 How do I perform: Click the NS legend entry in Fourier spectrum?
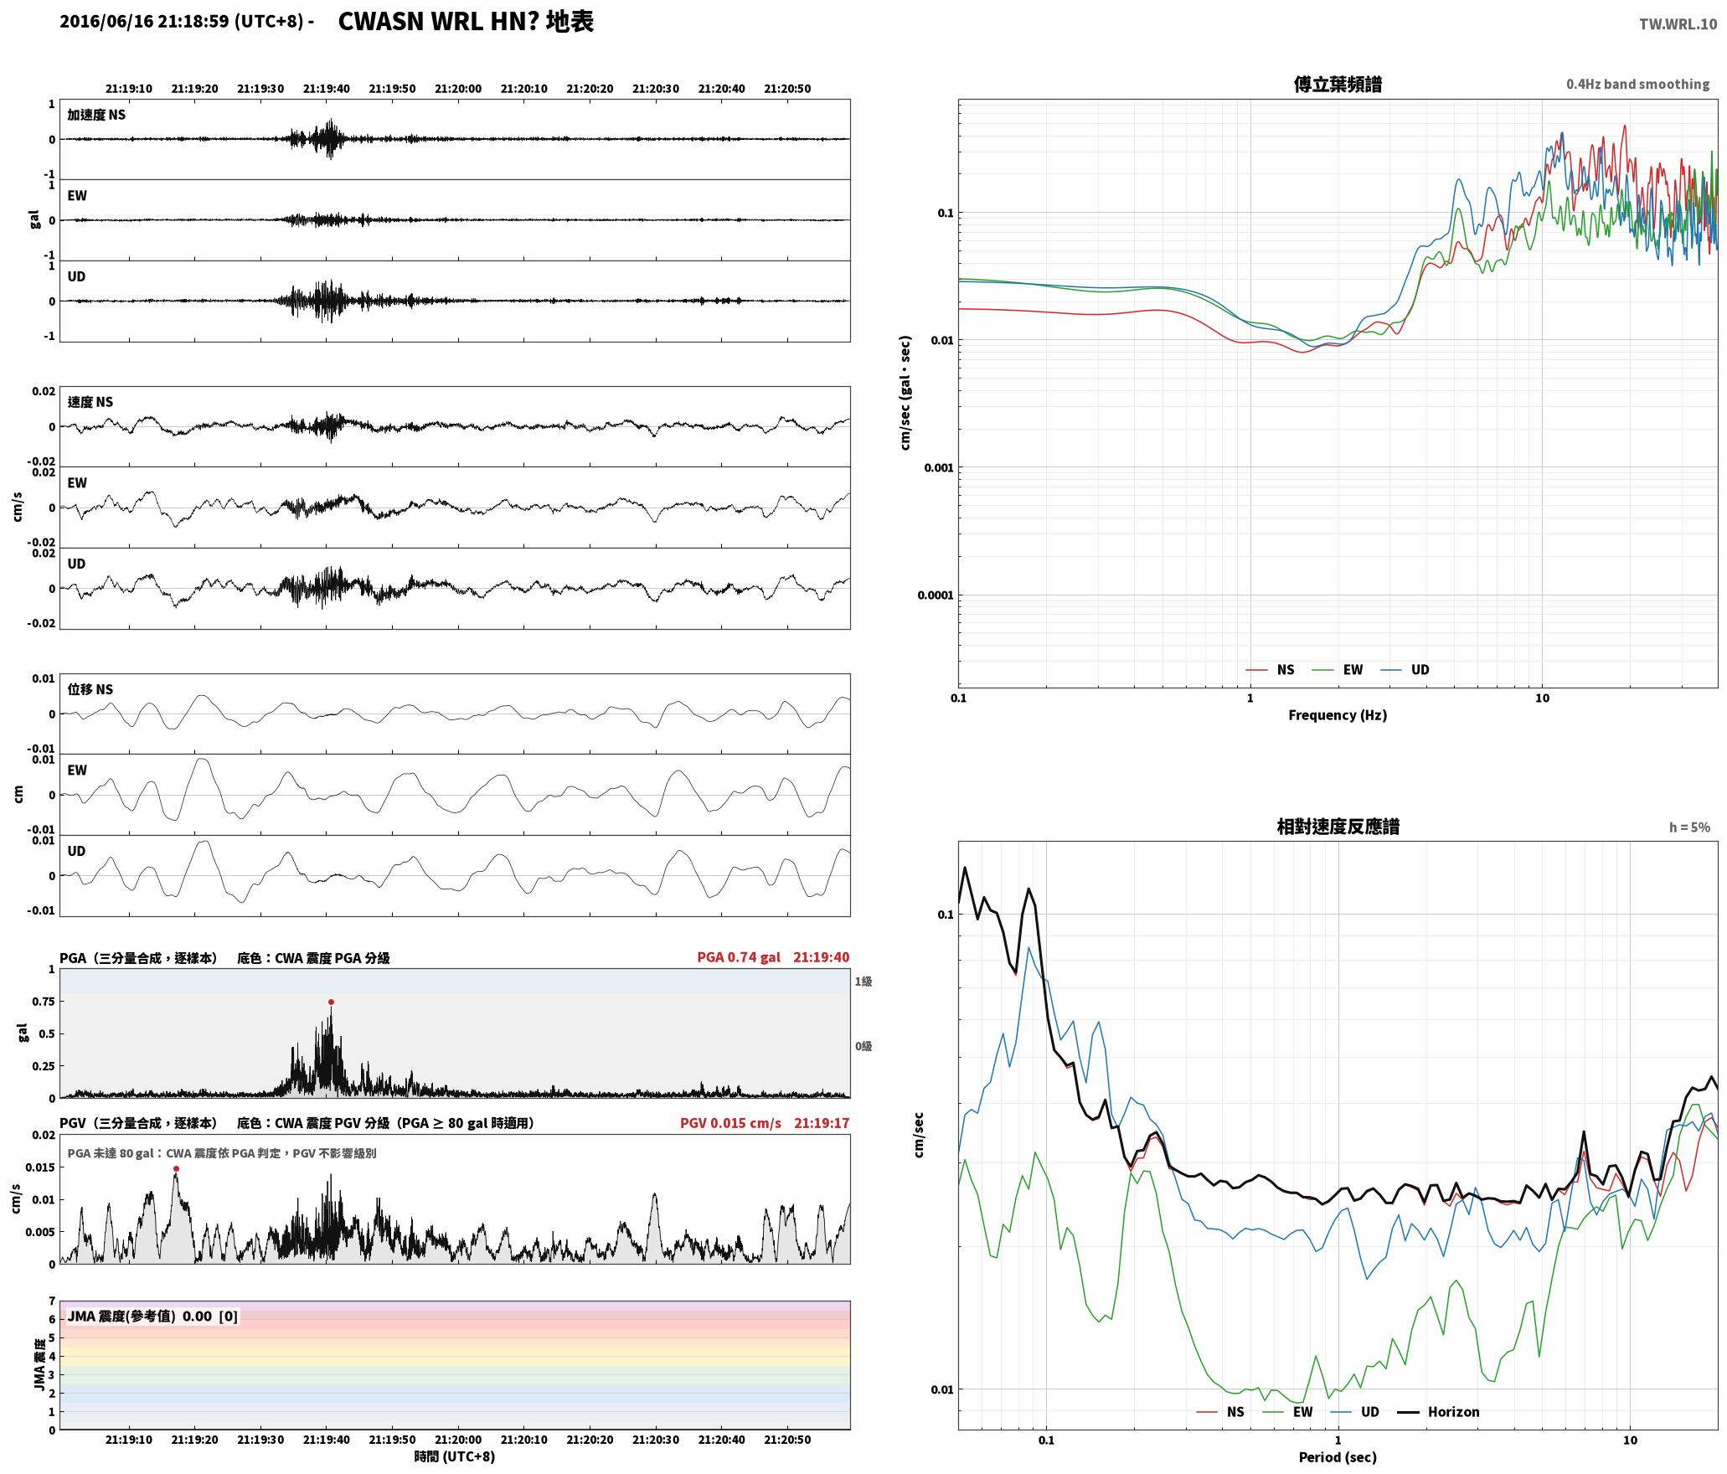click(1270, 670)
